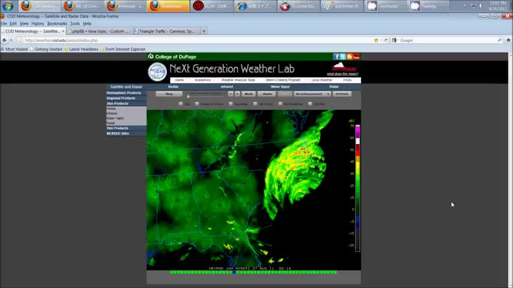Viewport: 513px width, 288px height.
Task: Switch to the YouTube Downloader taskbar item
Action: 299,6
